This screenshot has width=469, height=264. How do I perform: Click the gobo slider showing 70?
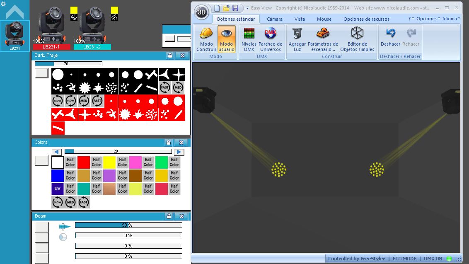pyautogui.click(x=68, y=64)
